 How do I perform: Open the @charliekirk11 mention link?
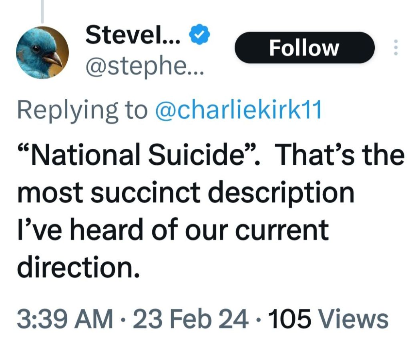point(238,111)
